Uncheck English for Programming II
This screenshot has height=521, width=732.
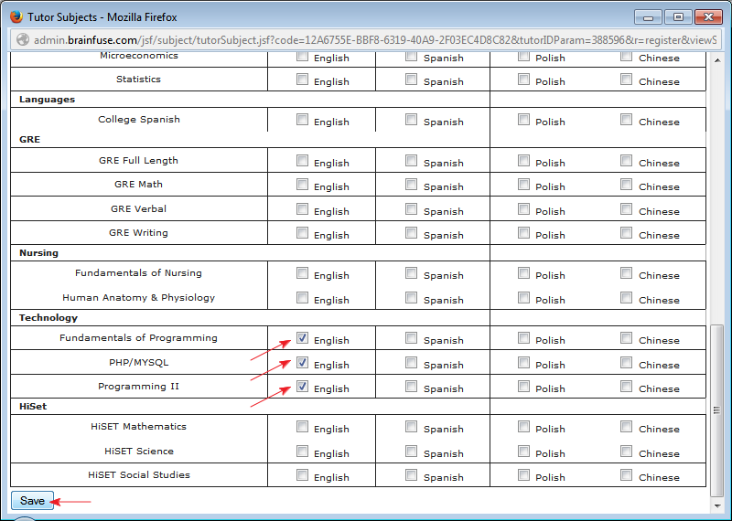click(303, 387)
